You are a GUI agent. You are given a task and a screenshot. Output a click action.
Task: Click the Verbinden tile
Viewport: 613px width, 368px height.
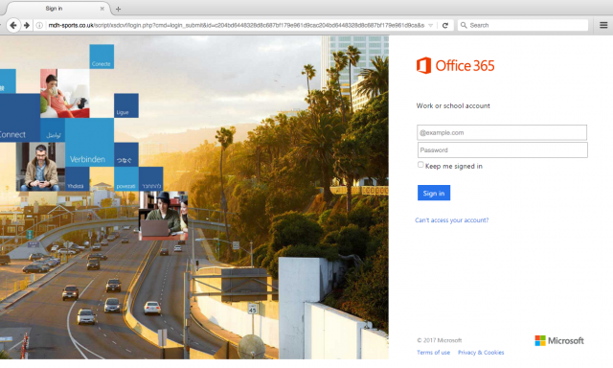[89, 143]
